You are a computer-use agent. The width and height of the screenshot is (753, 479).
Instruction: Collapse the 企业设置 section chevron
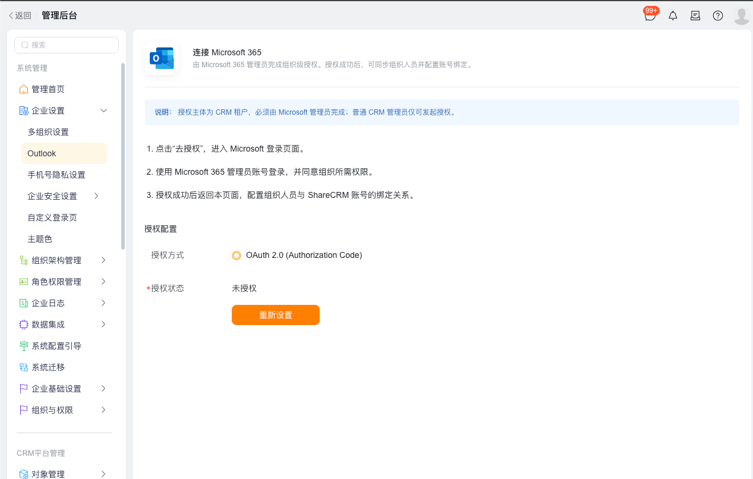103,111
